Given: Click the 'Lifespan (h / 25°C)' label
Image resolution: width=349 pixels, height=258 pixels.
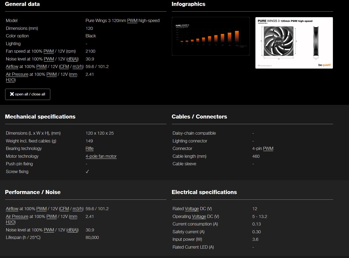Looking at the screenshot, I should (23, 238).
